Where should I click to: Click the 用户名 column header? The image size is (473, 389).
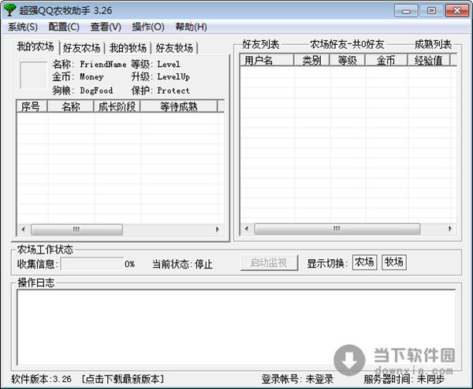(266, 61)
